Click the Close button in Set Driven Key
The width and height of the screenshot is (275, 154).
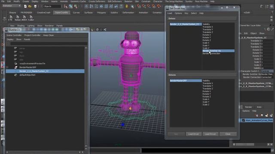228,134
